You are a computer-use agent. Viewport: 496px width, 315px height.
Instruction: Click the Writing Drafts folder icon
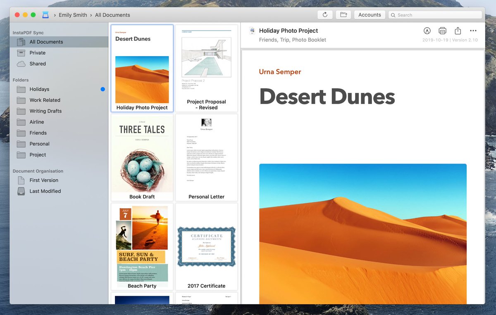coord(21,111)
